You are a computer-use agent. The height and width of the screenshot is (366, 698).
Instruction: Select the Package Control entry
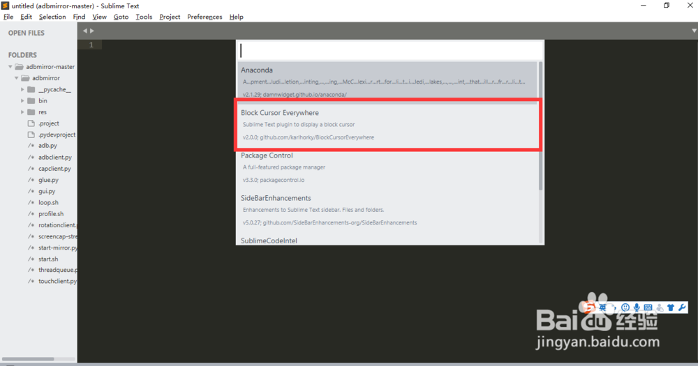(387, 167)
